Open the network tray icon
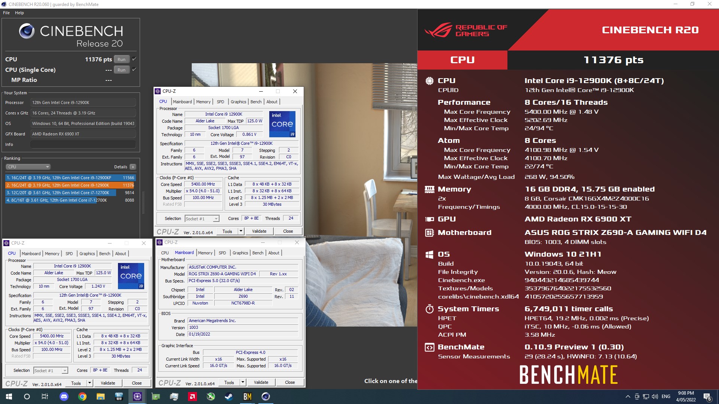Viewport: 719px width, 404px height. pyautogui.click(x=646, y=397)
